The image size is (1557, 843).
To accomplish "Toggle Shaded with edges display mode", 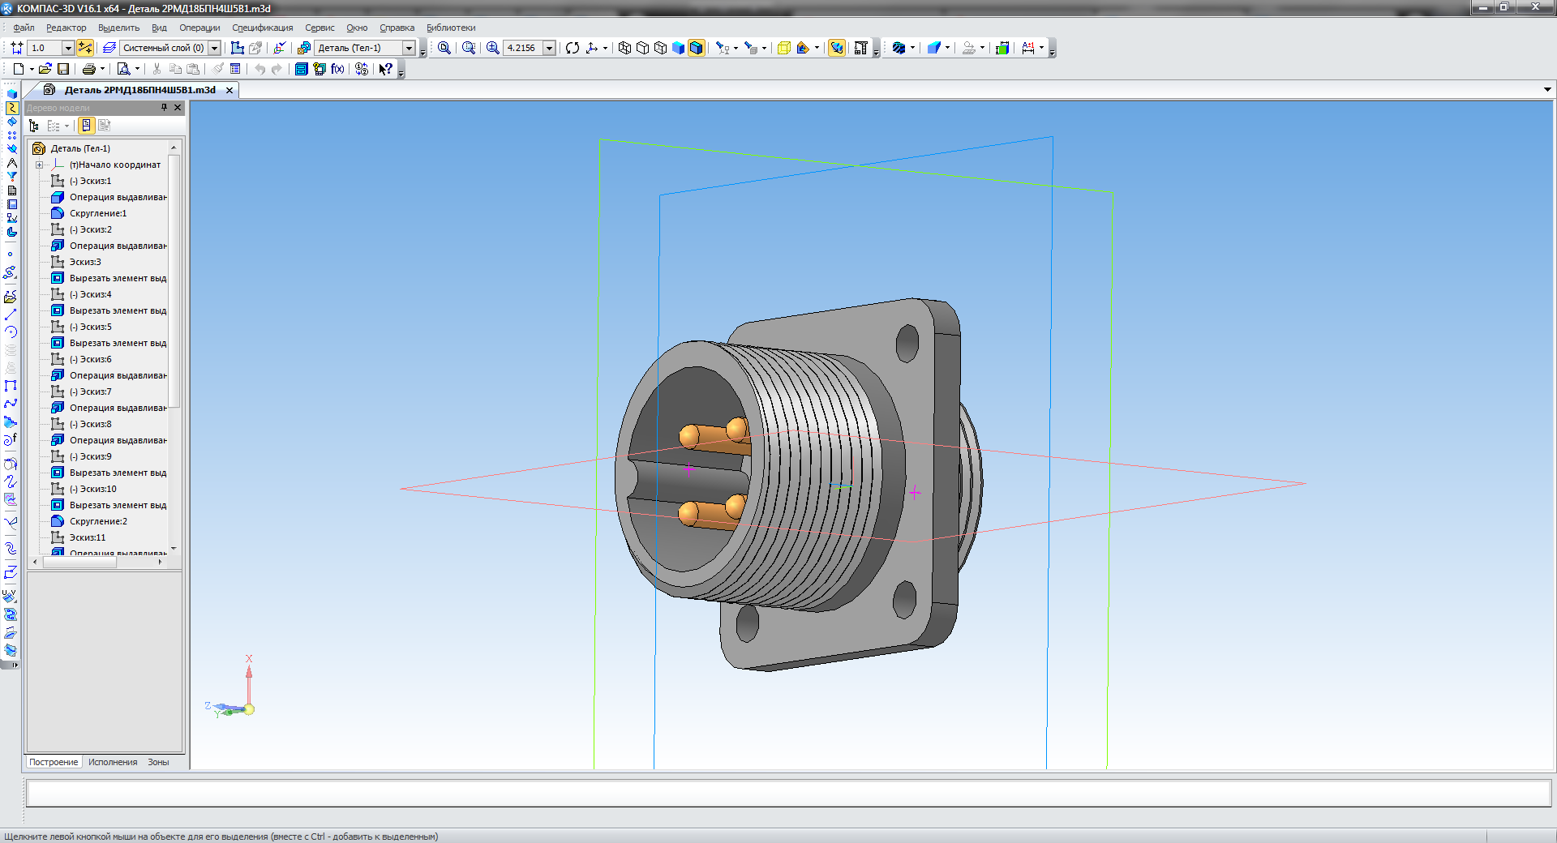I will (x=696, y=48).
